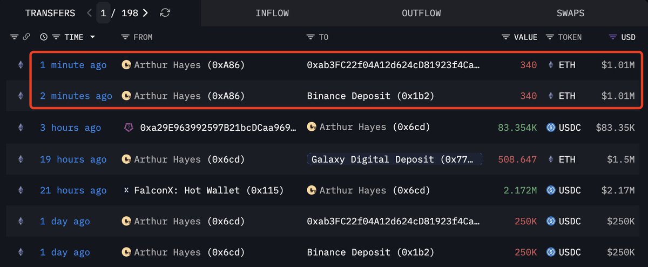
Task: Click the refresh transfers icon
Action: click(x=165, y=13)
